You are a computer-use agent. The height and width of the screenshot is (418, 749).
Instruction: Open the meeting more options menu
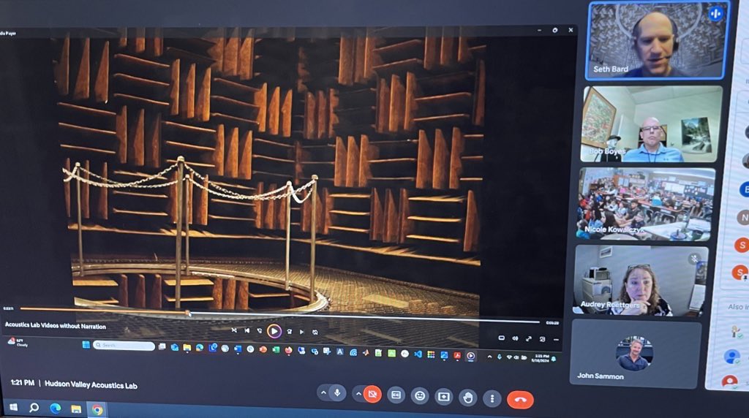pos(492,398)
